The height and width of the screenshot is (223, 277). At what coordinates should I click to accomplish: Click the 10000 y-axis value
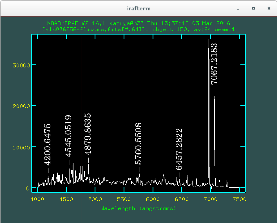pyautogui.click(x=21, y=147)
